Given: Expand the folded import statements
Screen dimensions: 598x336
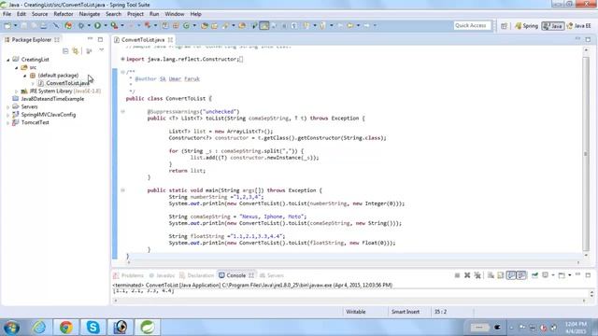Looking at the screenshot, I should 122,59.
